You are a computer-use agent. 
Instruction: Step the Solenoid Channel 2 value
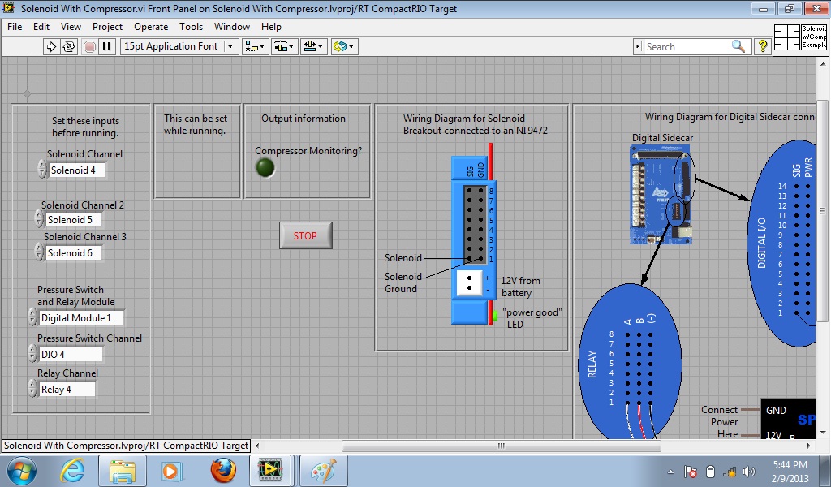(39, 219)
